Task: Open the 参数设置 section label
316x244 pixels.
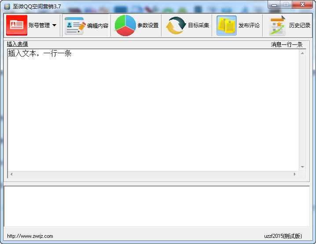Action: pyautogui.click(x=148, y=25)
